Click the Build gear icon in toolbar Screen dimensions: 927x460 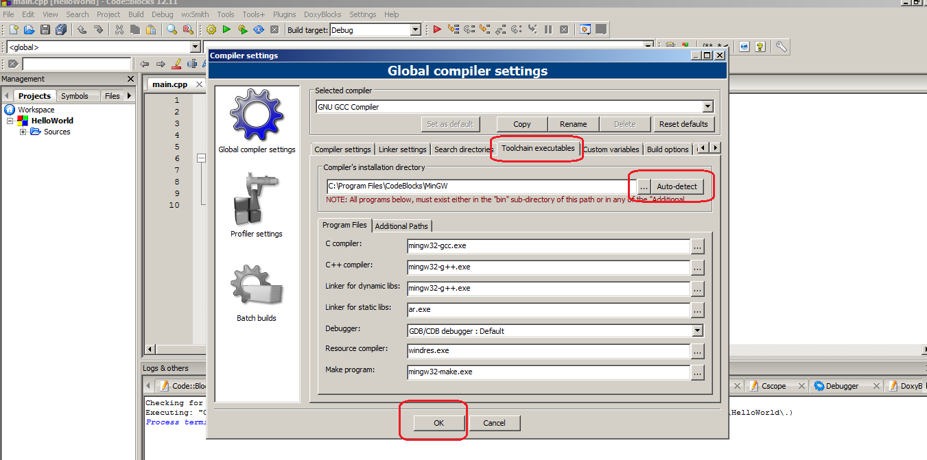[x=211, y=29]
